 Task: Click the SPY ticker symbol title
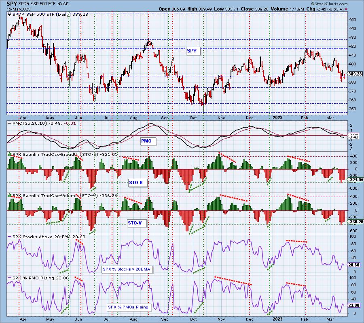12,4
